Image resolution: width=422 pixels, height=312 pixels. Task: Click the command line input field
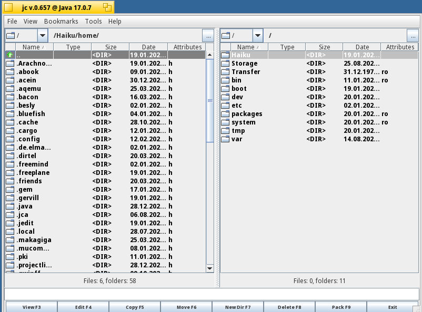pyautogui.click(x=212, y=294)
